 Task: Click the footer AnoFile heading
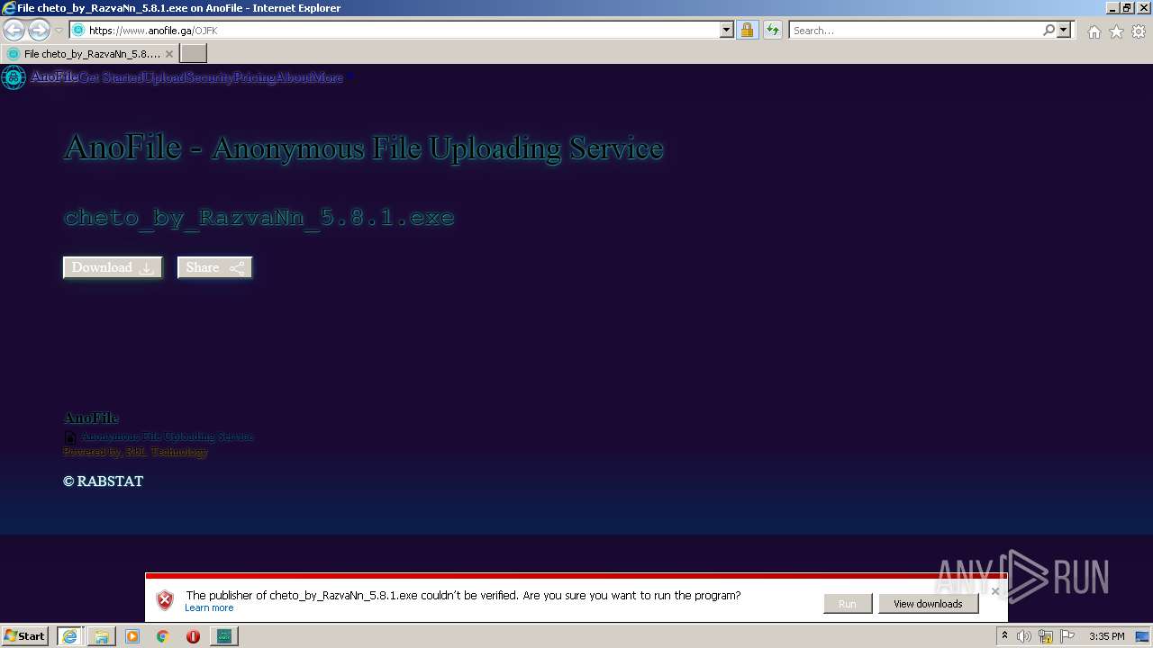[x=91, y=418]
